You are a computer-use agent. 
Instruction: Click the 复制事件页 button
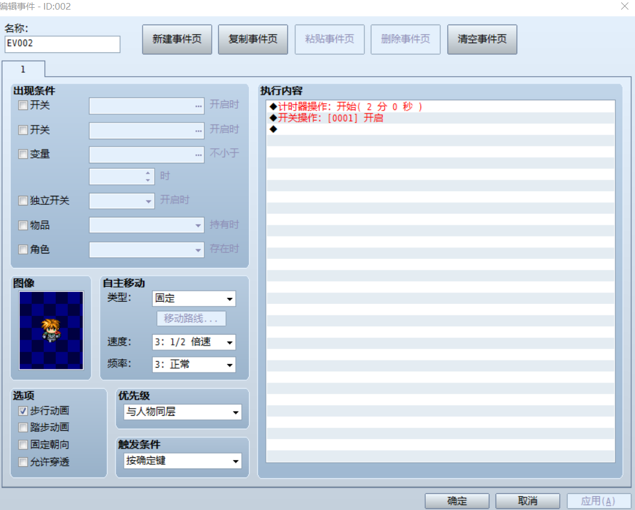pyautogui.click(x=253, y=39)
